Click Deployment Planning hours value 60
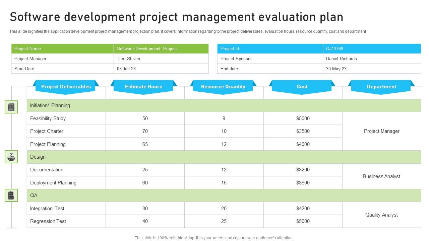This screenshot has width=429, height=241. (145, 183)
